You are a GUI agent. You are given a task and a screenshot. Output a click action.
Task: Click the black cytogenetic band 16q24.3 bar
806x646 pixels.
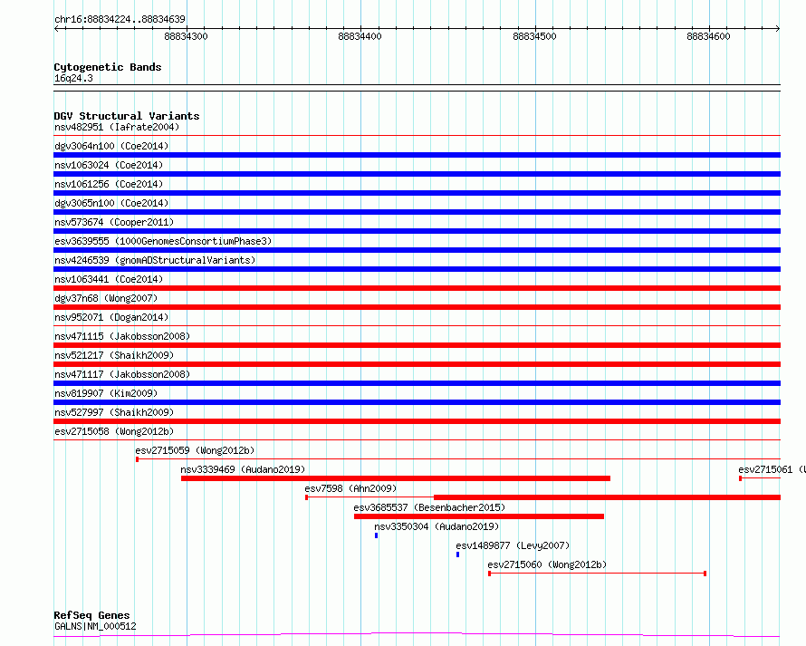417,88
